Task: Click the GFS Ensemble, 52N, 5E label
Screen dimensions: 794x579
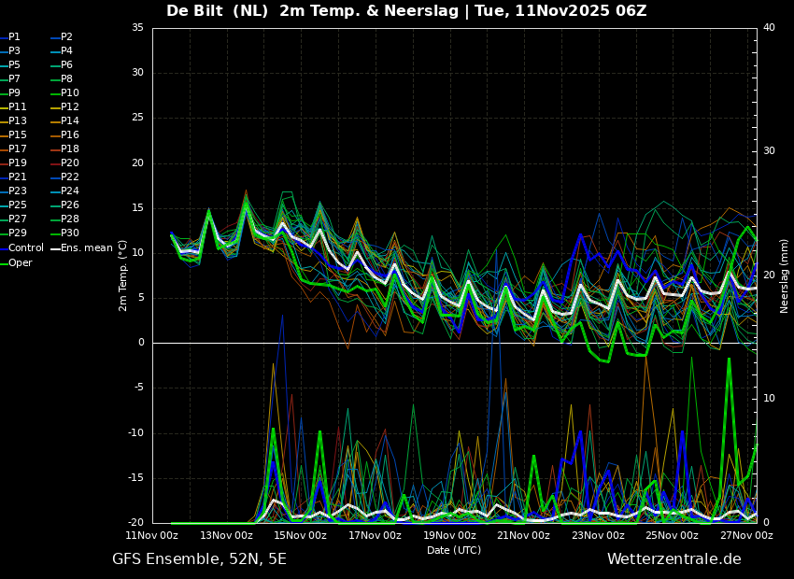Action: click(199, 559)
